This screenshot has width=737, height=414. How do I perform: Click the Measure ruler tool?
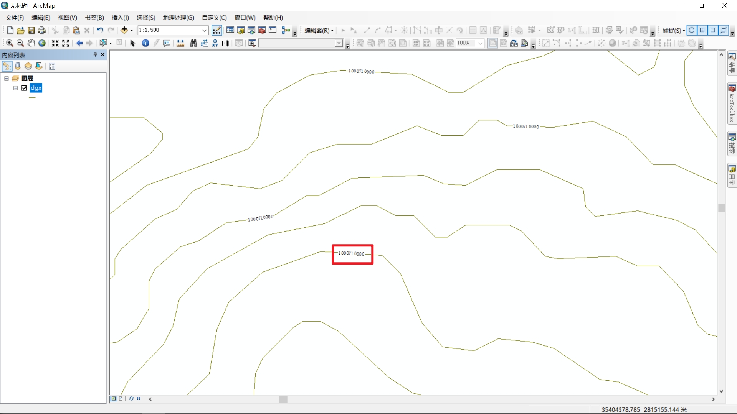click(180, 43)
